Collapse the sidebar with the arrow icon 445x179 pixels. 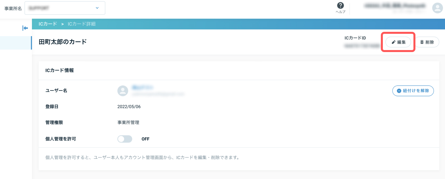25,28
